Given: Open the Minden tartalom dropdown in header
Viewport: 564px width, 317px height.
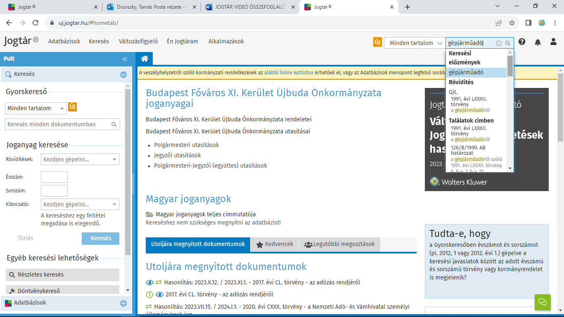Looking at the screenshot, I should (415, 43).
